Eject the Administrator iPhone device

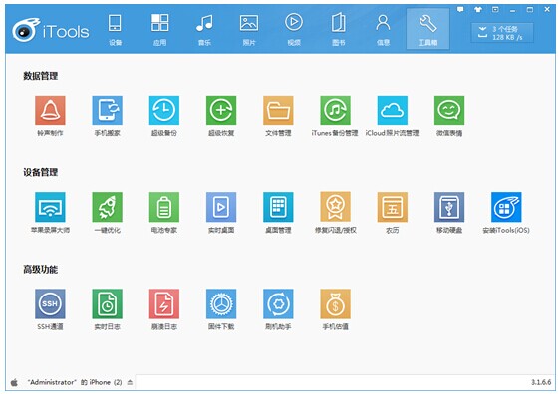click(x=130, y=382)
